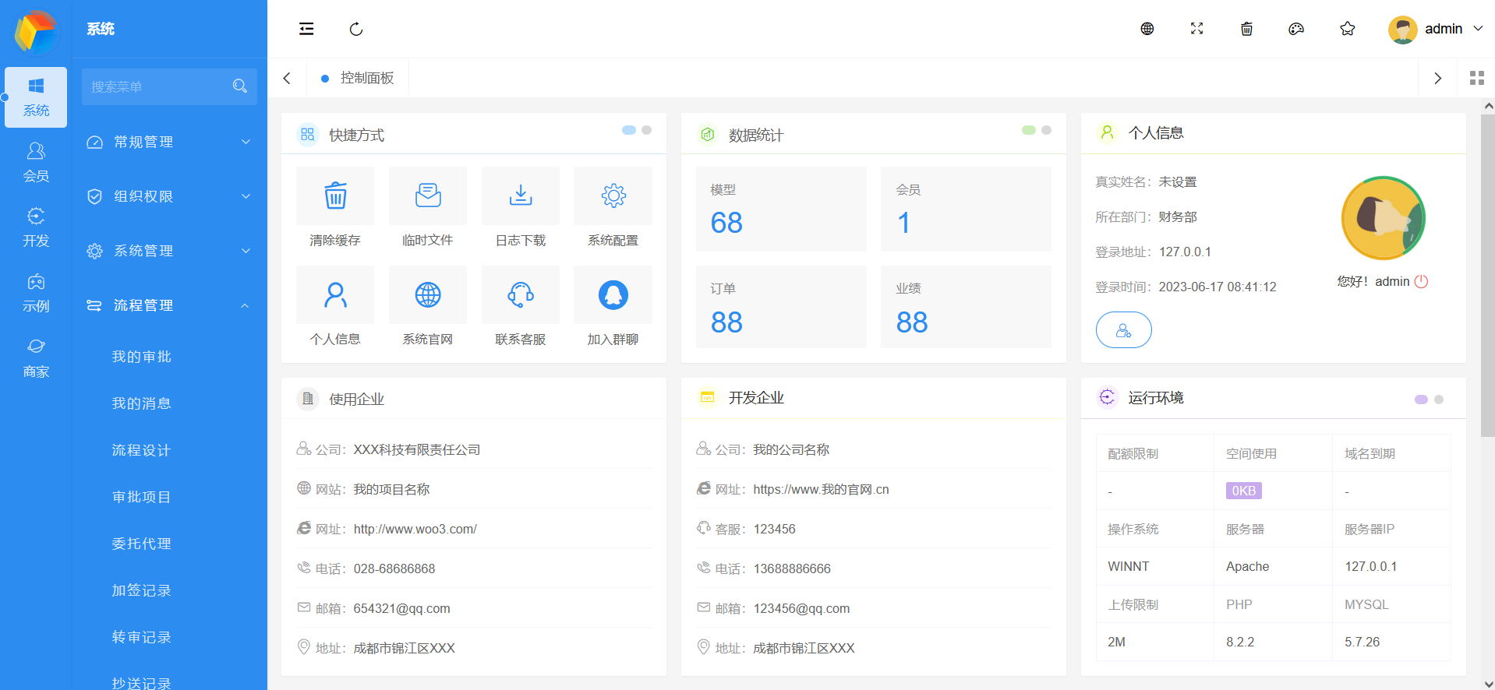
Task: Switch to the 控制面板 tab
Action: pyautogui.click(x=366, y=78)
